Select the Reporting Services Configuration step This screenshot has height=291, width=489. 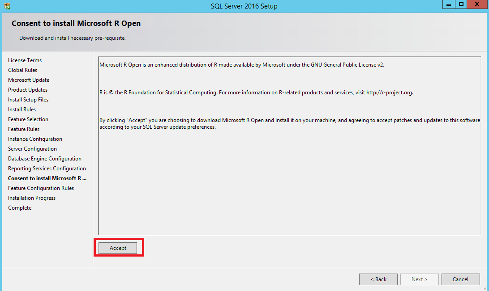(47, 169)
